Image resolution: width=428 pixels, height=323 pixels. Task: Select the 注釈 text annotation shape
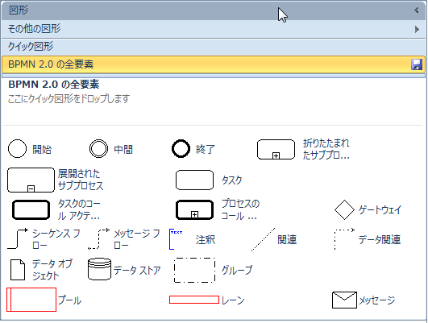[x=176, y=239]
